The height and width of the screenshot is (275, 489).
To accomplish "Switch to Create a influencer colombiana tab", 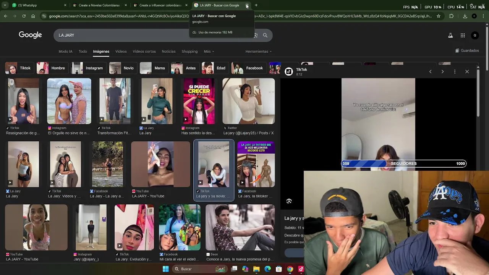I will 160,5.
